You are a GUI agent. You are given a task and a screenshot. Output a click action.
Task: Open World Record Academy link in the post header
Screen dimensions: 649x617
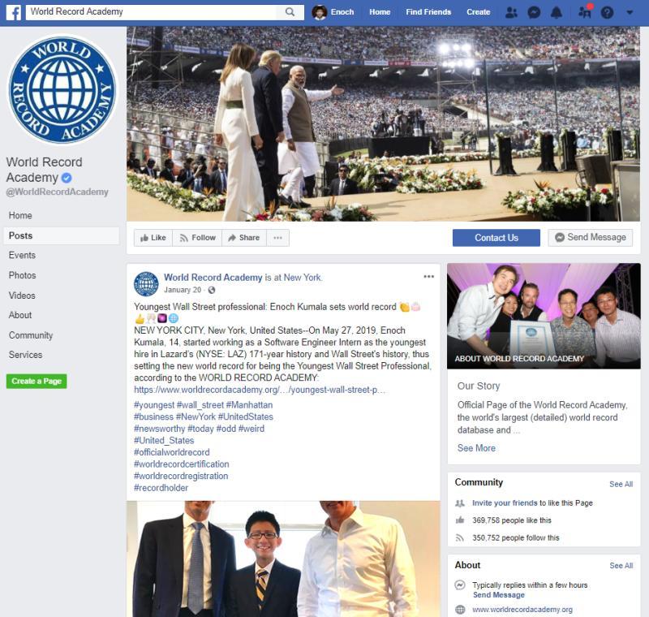click(213, 278)
